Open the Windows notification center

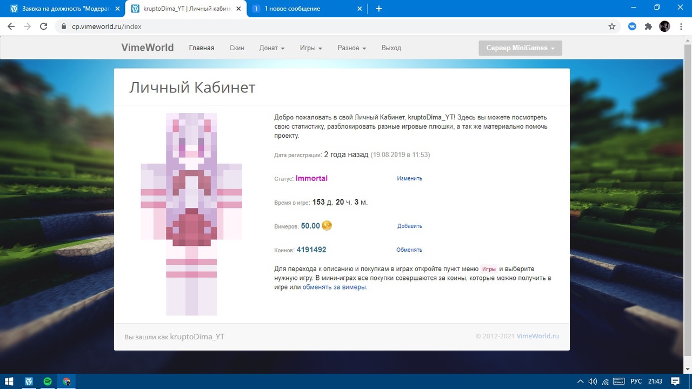pos(675,381)
